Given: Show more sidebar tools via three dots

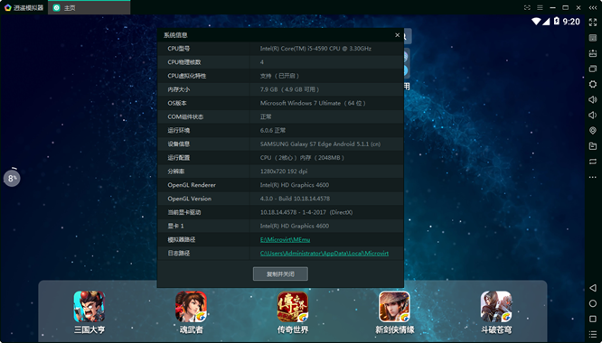Looking at the screenshot, I should coord(593,177).
